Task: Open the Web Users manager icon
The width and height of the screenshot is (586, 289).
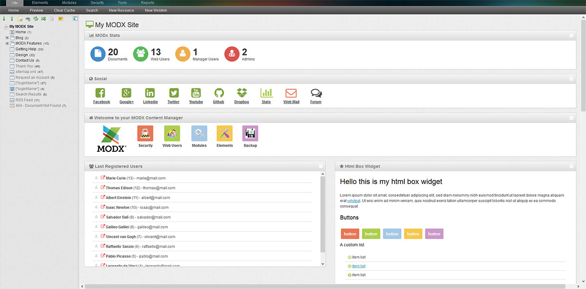Action: [172, 133]
